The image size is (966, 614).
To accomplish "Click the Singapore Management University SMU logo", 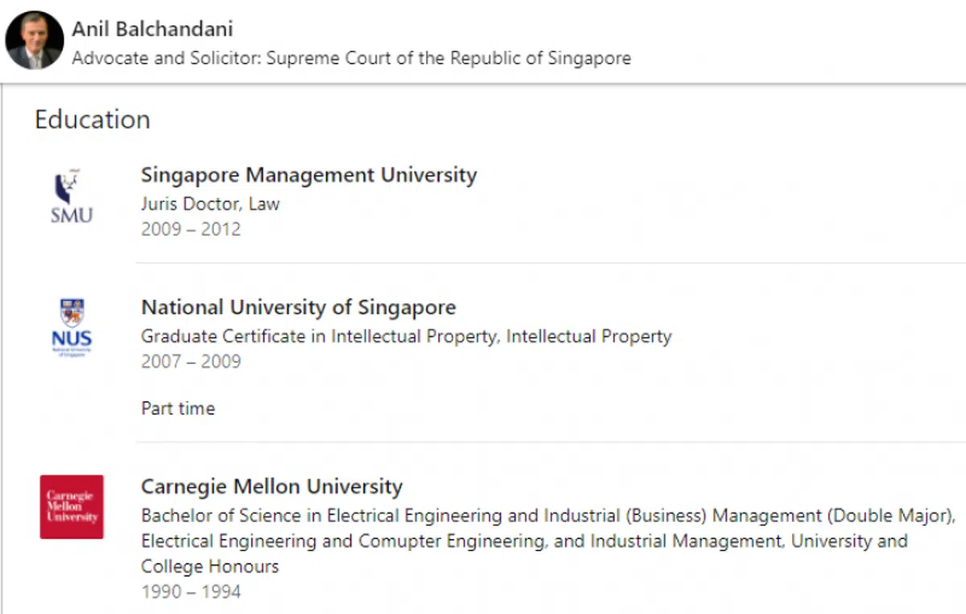I will click(72, 197).
